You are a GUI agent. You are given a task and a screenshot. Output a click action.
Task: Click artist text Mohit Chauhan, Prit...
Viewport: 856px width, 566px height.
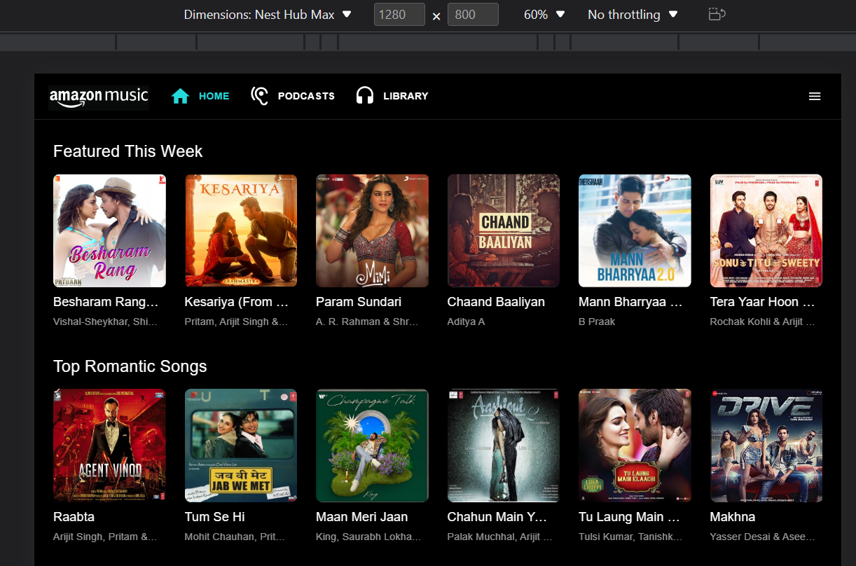pos(235,537)
